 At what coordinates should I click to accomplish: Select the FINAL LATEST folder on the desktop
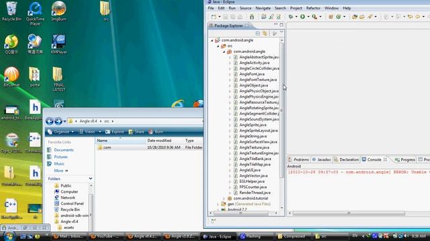(x=58, y=79)
